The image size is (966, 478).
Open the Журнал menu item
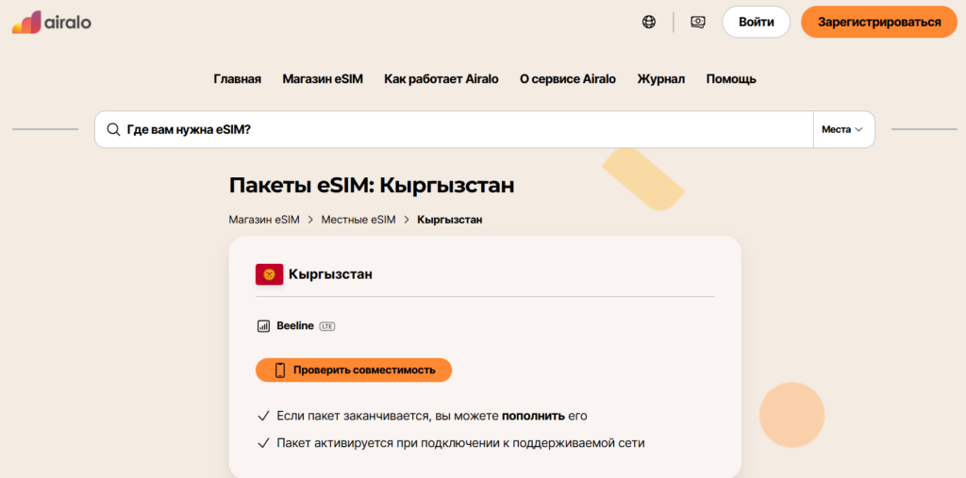coord(661,79)
